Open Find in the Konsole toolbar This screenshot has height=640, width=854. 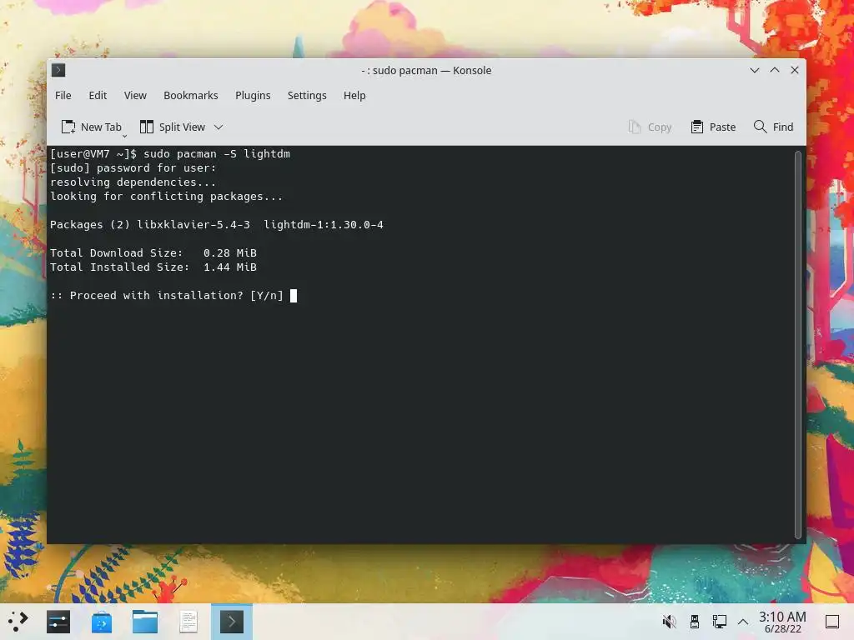click(773, 127)
